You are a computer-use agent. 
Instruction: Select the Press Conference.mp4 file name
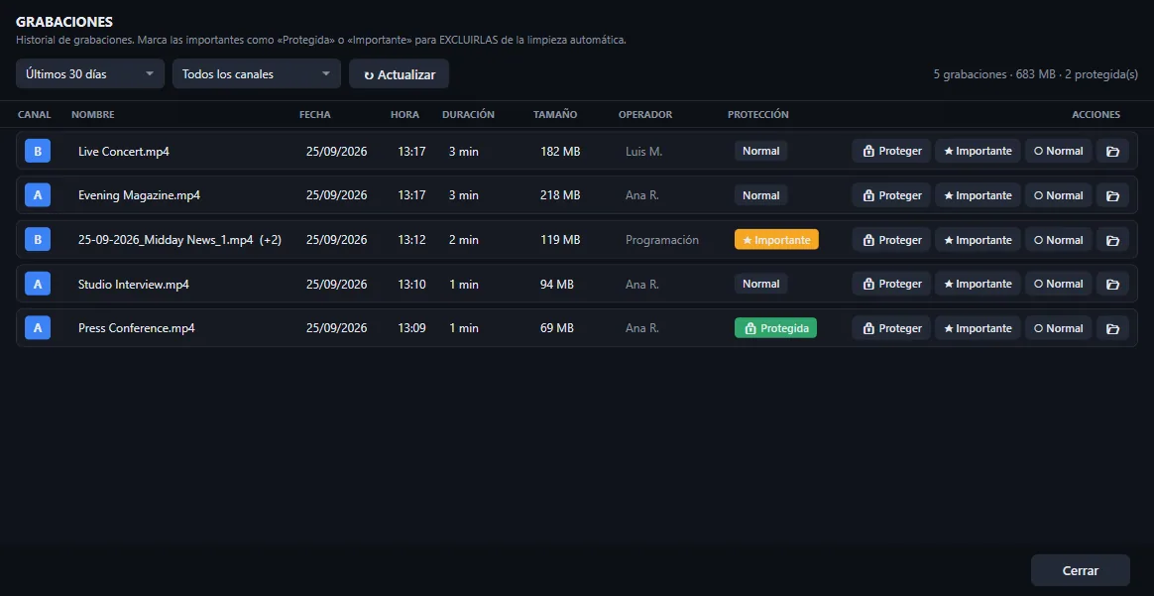tap(136, 328)
